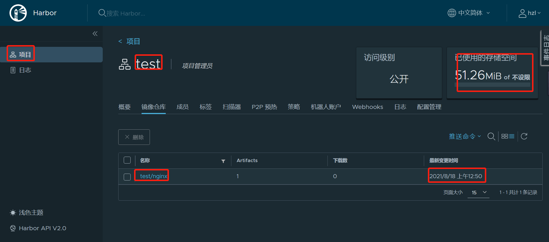
Task: Switch card/list view icon
Action: (x=508, y=136)
